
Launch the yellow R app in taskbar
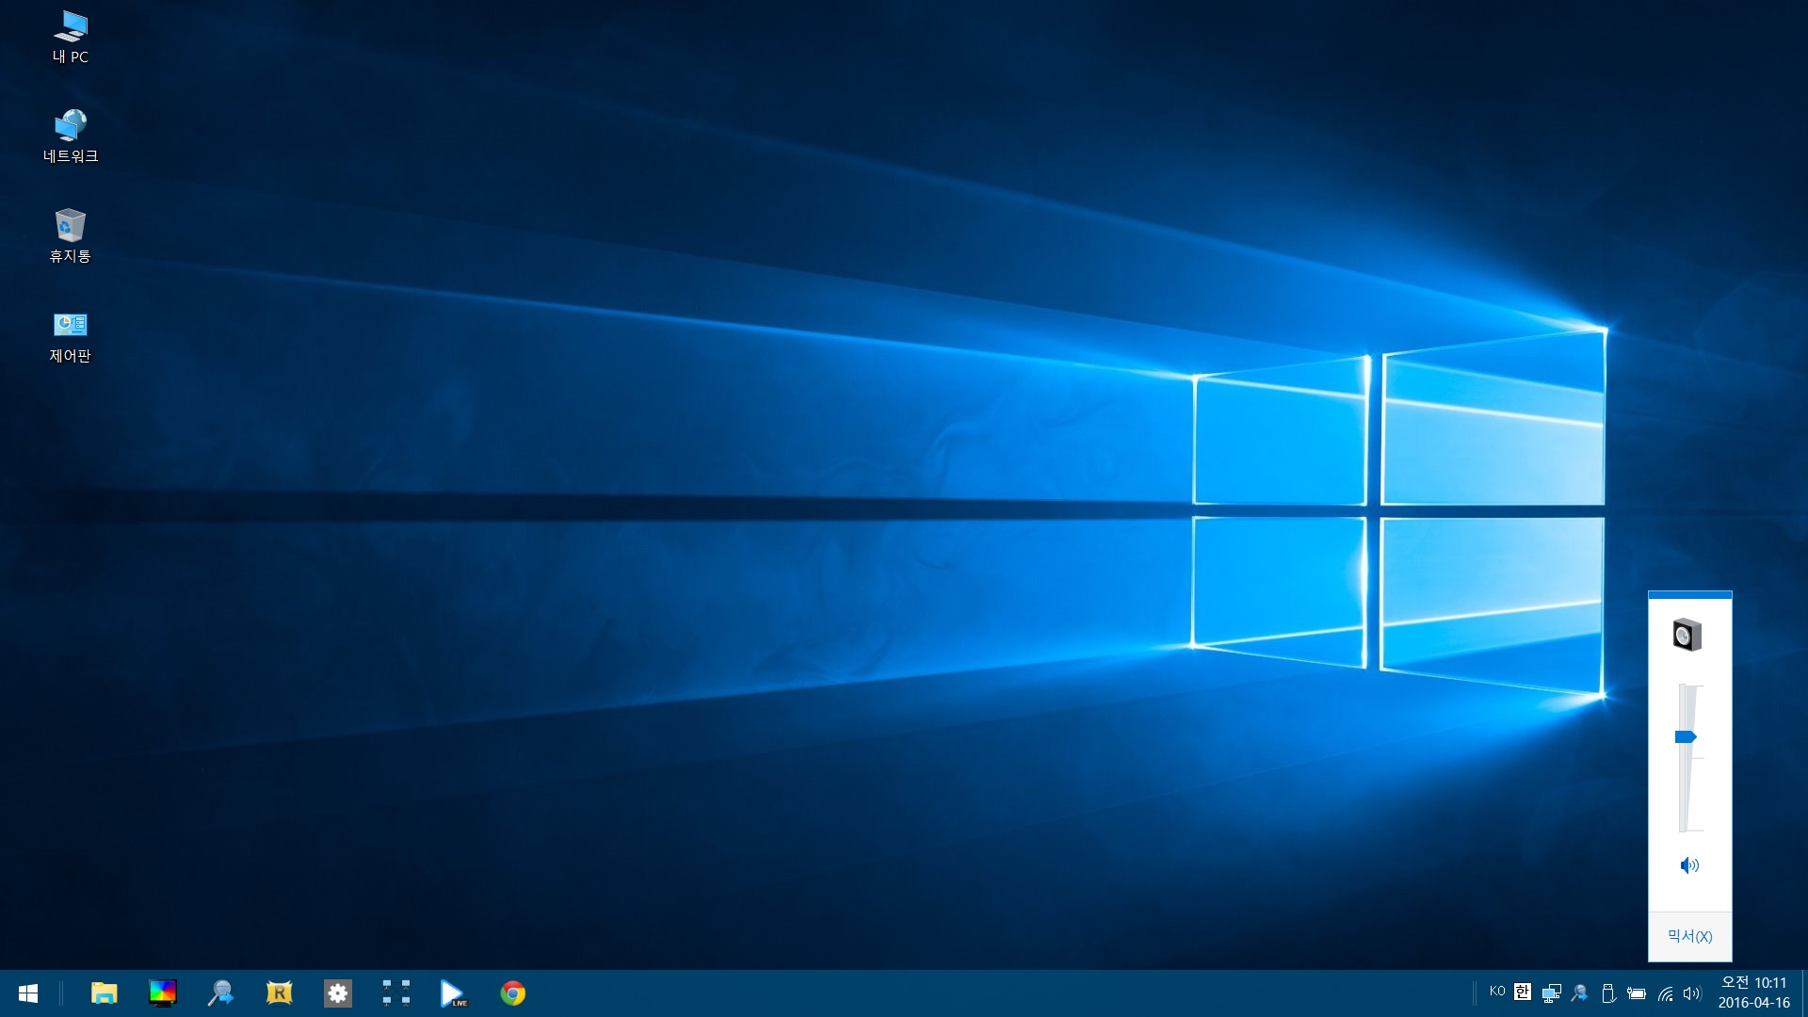click(x=279, y=993)
